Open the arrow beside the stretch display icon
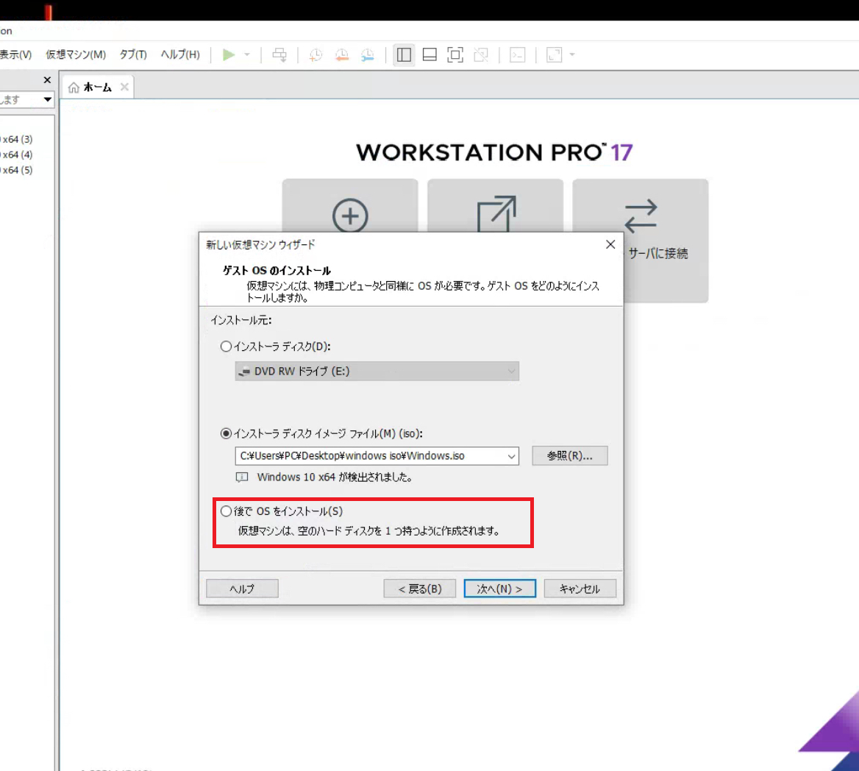Viewport: 859px width, 771px height. [x=572, y=54]
